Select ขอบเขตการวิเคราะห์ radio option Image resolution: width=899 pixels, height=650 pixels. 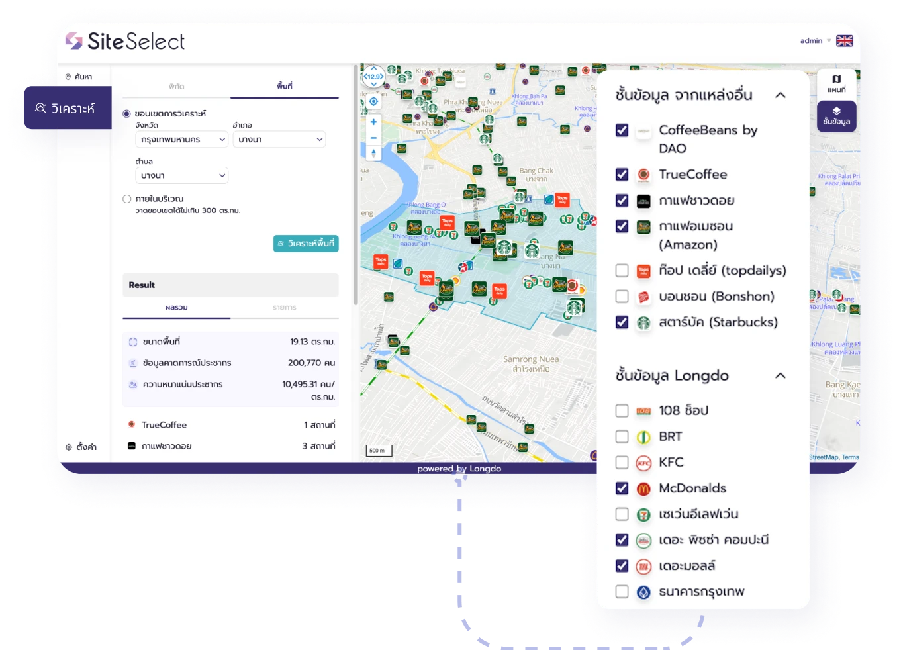point(126,114)
